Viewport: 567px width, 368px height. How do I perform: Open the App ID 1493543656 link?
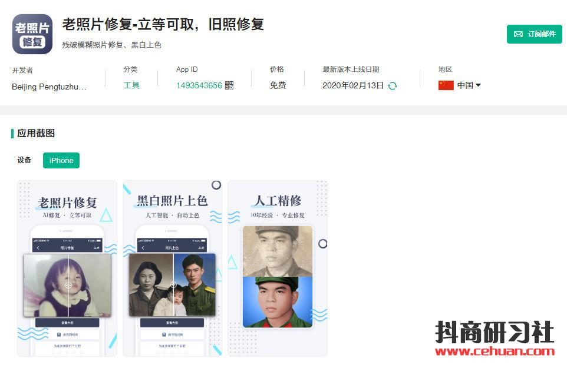tap(199, 85)
